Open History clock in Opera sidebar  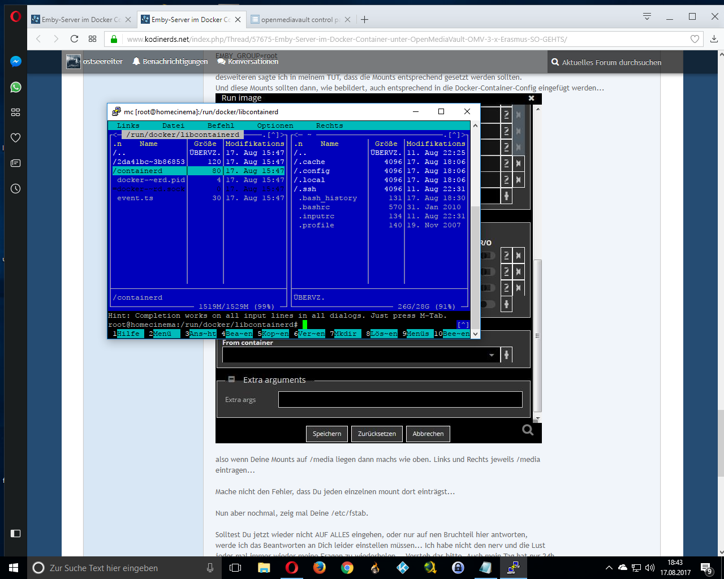[x=16, y=188]
